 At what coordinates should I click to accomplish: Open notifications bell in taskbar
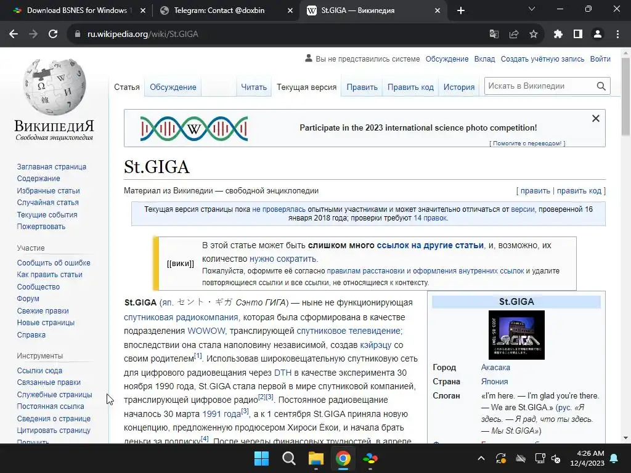point(614,458)
